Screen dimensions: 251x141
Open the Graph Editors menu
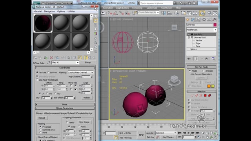(122, 8)
